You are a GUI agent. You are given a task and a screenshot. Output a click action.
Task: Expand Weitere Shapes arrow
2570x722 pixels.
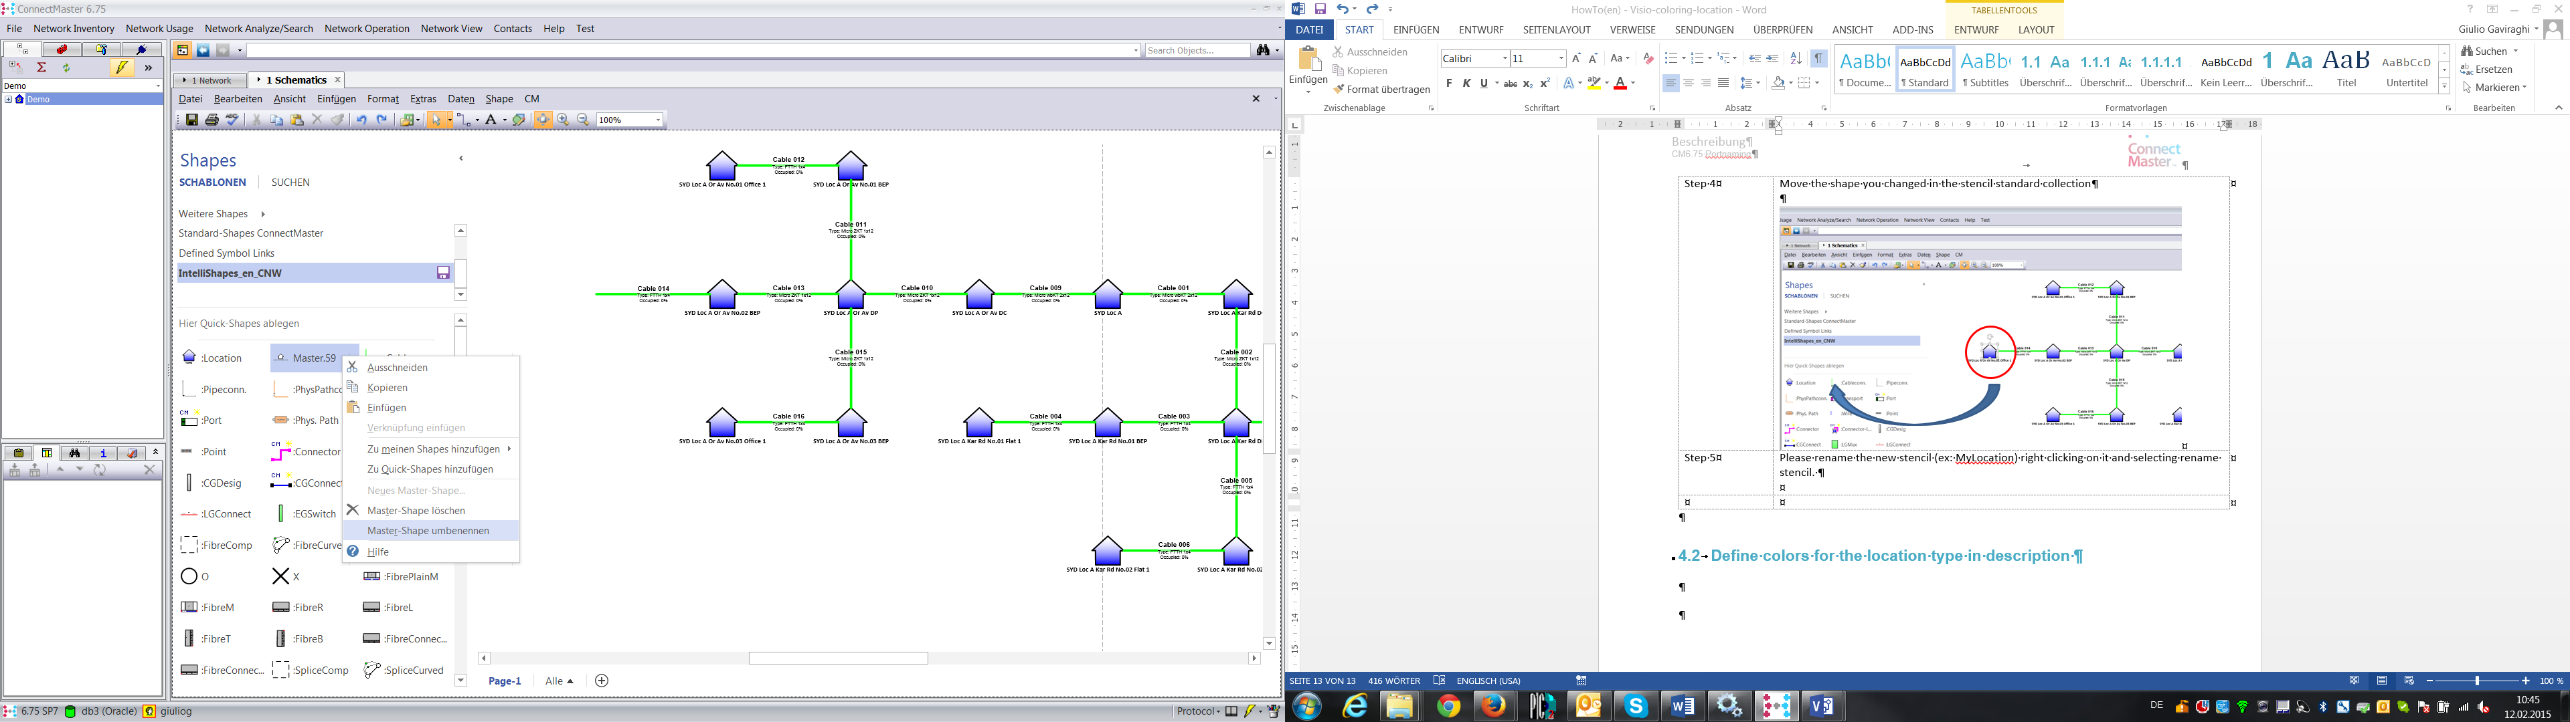click(x=264, y=213)
